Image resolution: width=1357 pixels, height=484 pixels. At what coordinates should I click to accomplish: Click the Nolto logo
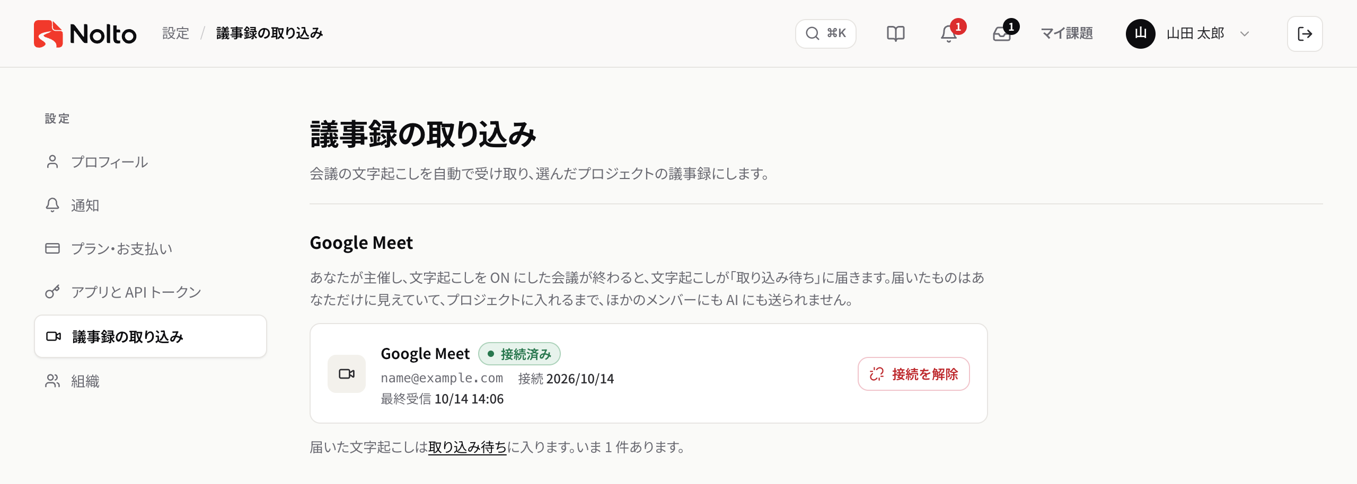click(x=85, y=34)
